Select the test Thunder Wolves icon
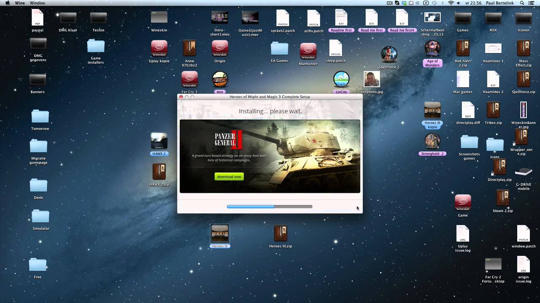The image size is (540, 303). click(220, 79)
